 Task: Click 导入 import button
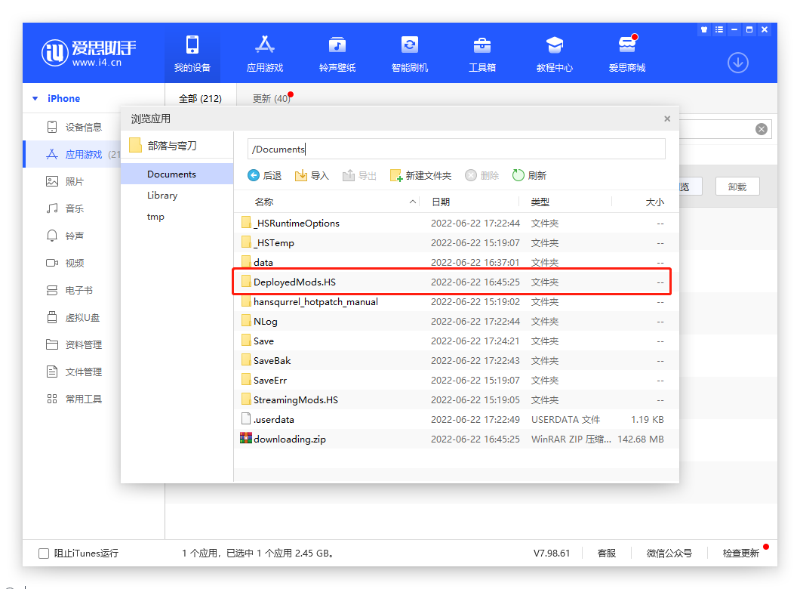(312, 176)
